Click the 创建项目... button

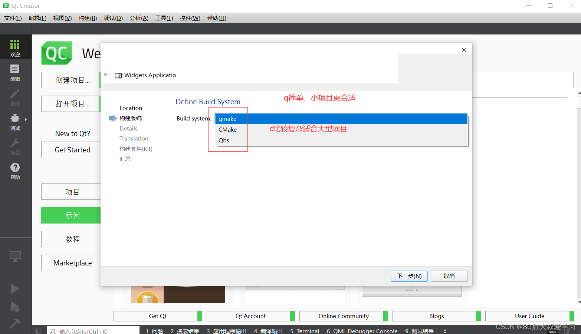click(71, 80)
